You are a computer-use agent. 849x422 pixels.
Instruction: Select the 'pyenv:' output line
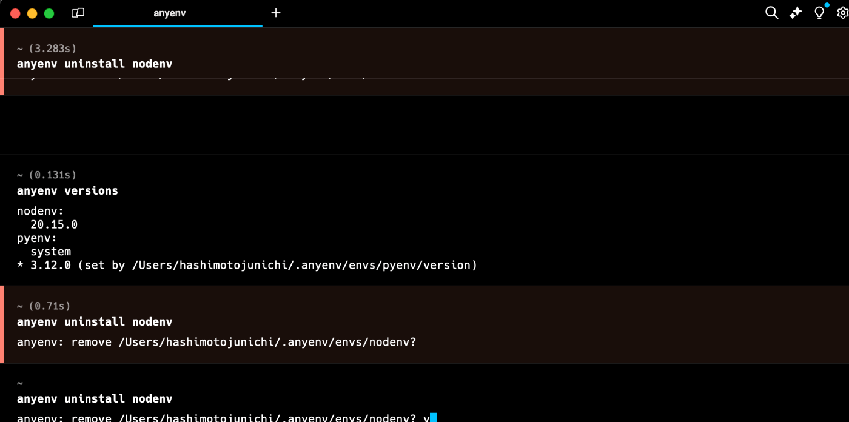tap(37, 238)
